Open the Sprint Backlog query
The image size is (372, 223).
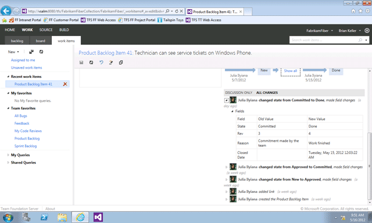[x=26, y=146]
